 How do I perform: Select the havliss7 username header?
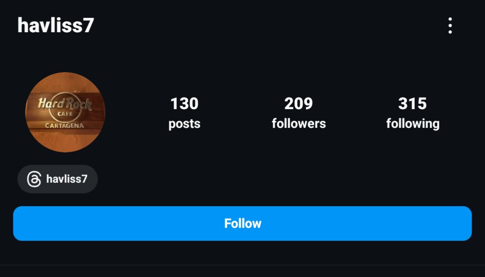tap(56, 25)
